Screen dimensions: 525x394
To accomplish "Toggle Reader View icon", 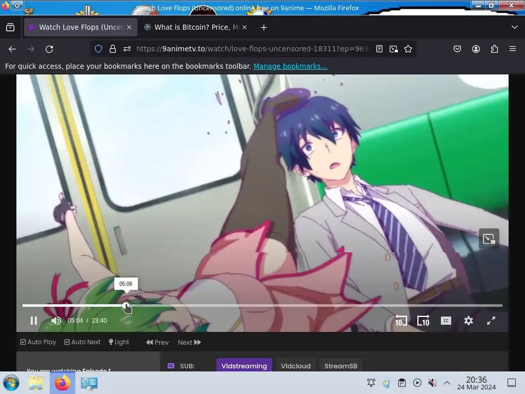I will (x=379, y=49).
